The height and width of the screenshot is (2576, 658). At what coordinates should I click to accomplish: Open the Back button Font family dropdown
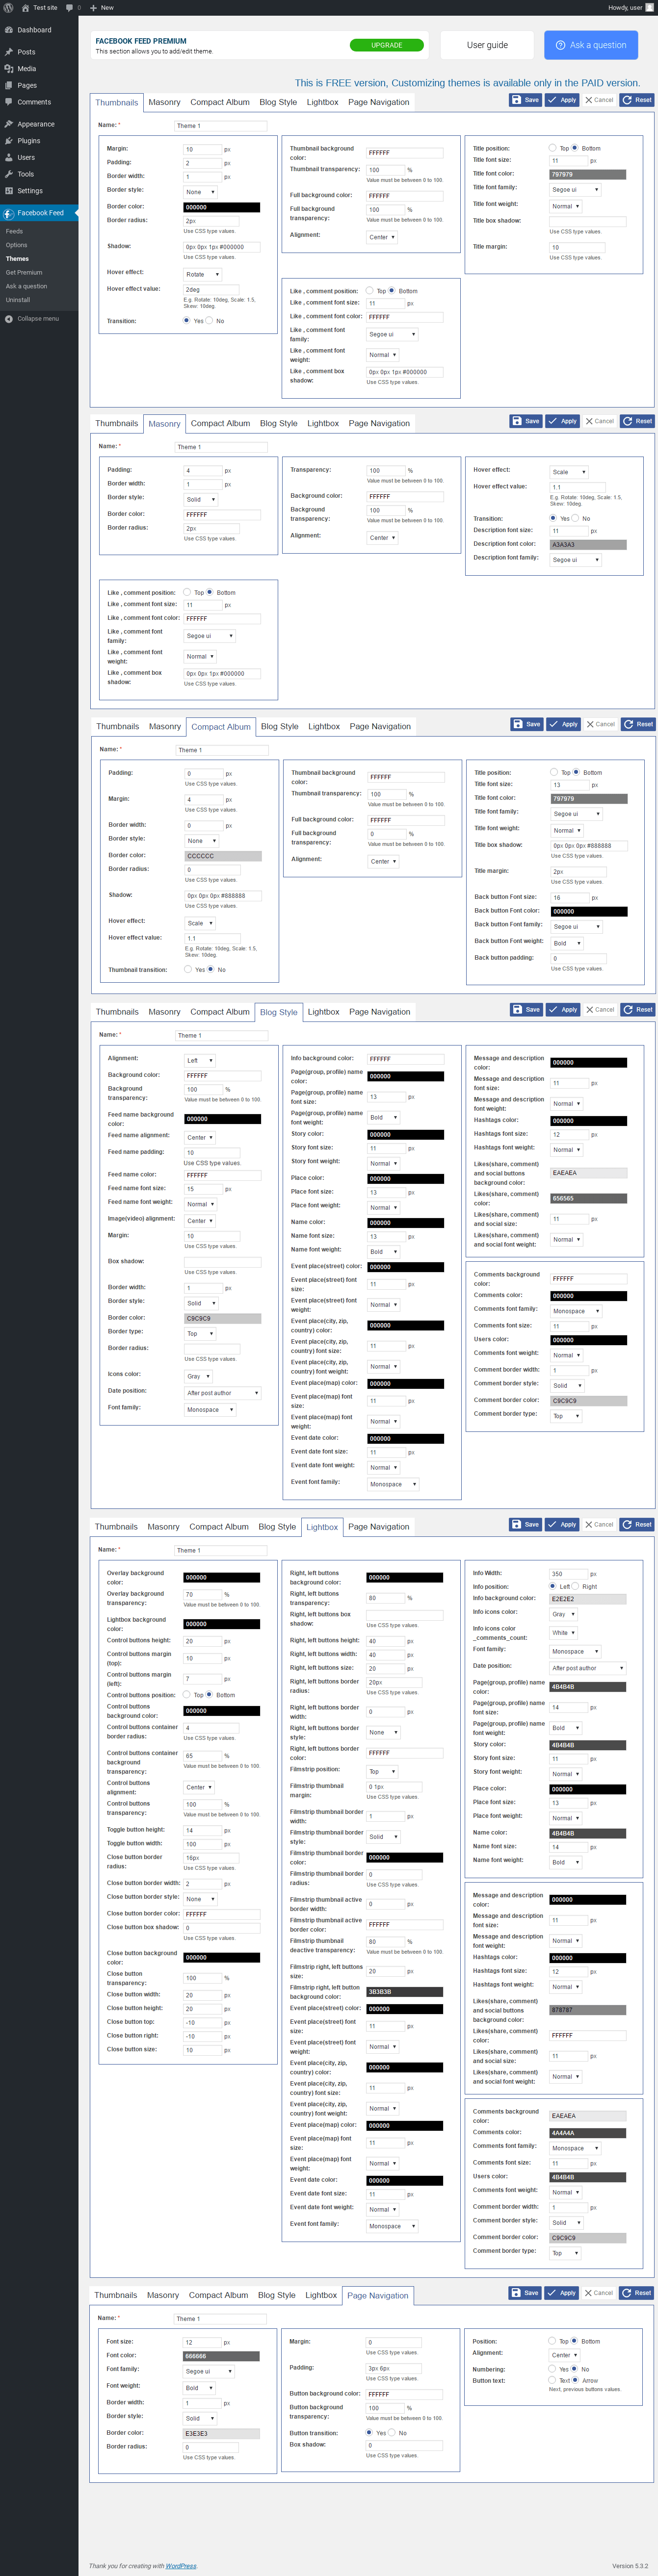tap(576, 926)
